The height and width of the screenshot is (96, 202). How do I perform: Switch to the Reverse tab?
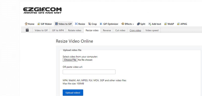point(107,30)
